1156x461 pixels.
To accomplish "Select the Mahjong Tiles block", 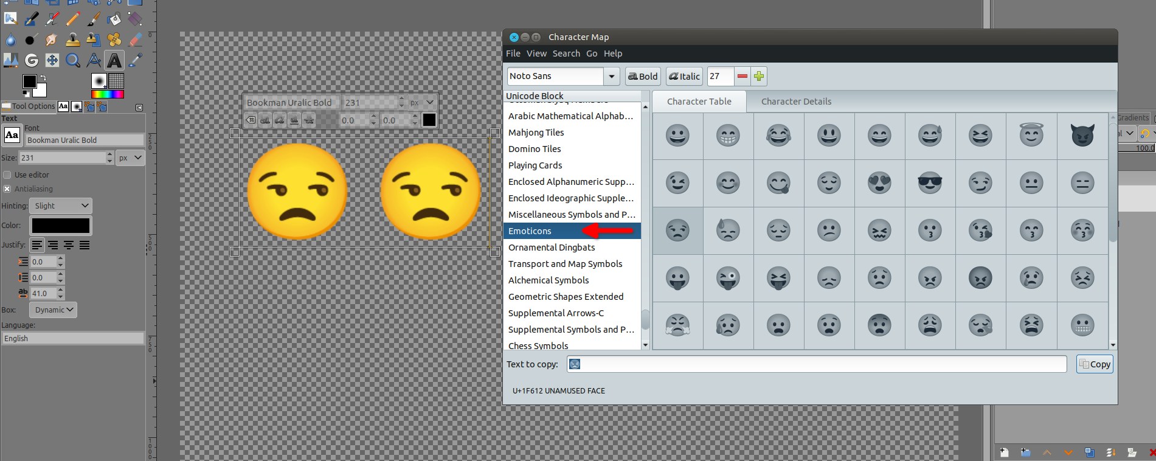I will click(572, 133).
